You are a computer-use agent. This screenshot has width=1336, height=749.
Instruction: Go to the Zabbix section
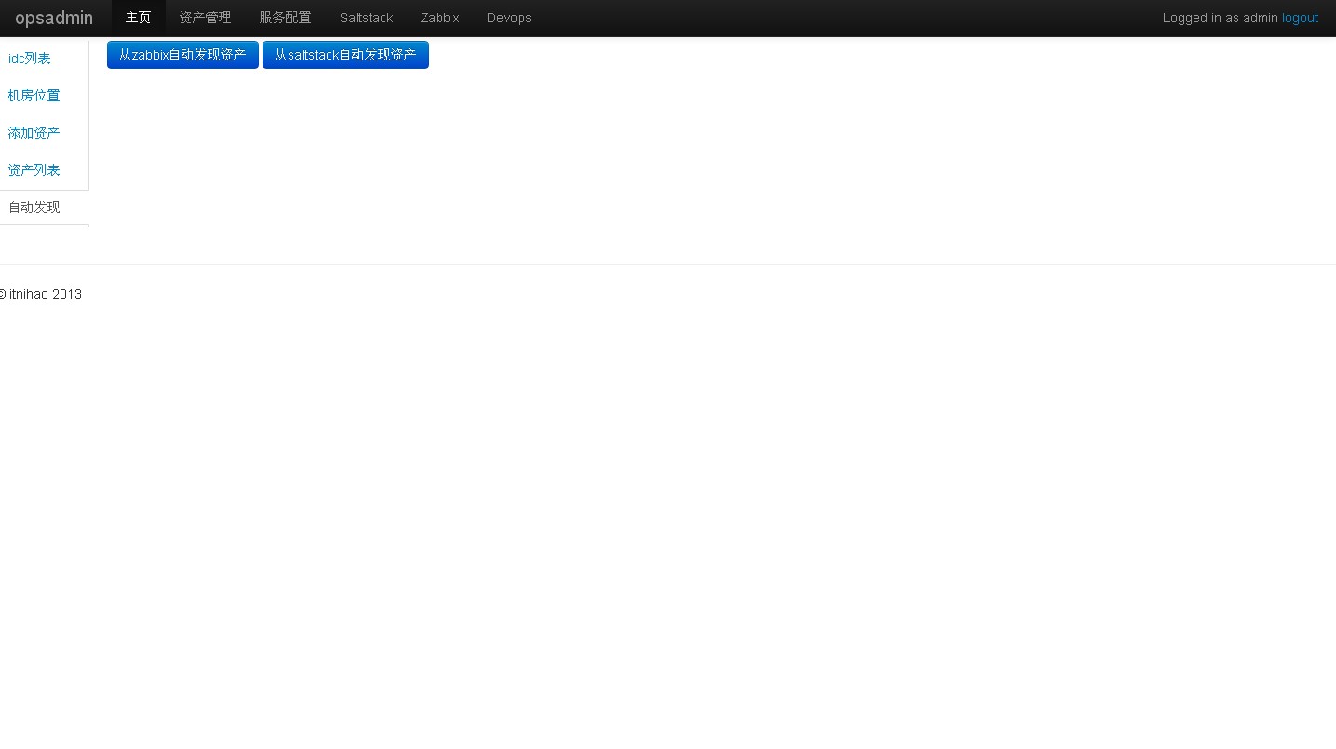(439, 18)
